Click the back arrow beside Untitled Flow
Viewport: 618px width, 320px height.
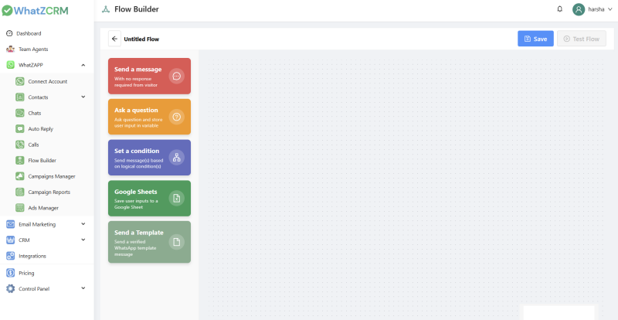[114, 39]
